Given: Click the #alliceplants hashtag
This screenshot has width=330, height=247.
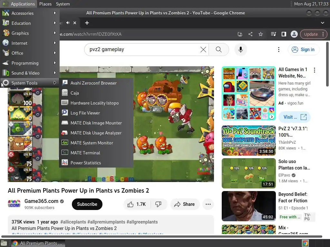Looking at the screenshot, I should coord(73,222).
